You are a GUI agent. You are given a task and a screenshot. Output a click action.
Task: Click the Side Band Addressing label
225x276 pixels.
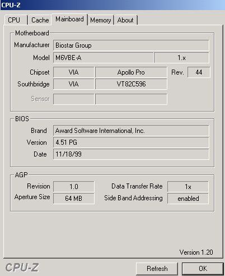click(133, 198)
